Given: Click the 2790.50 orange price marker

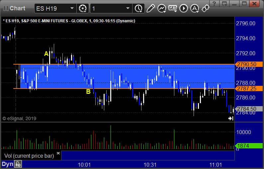Looking at the screenshot, I should click(249, 64).
